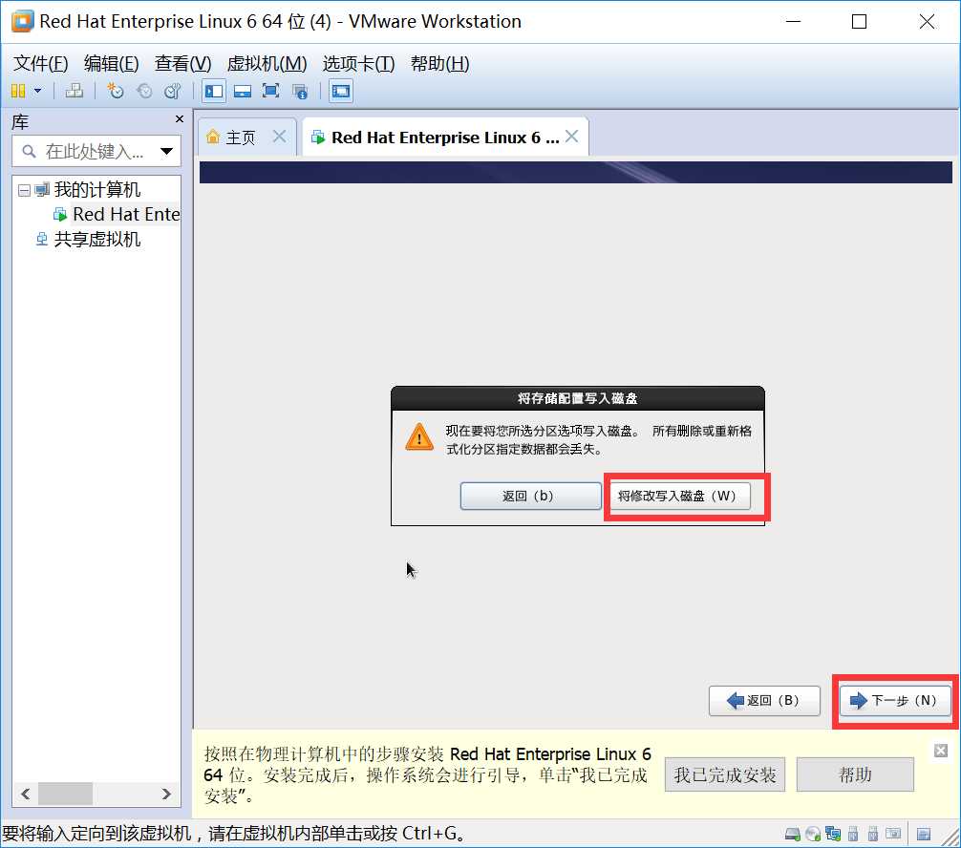Open the 编辑(E) menu
Viewport: 961px width, 848px height.
(111, 63)
